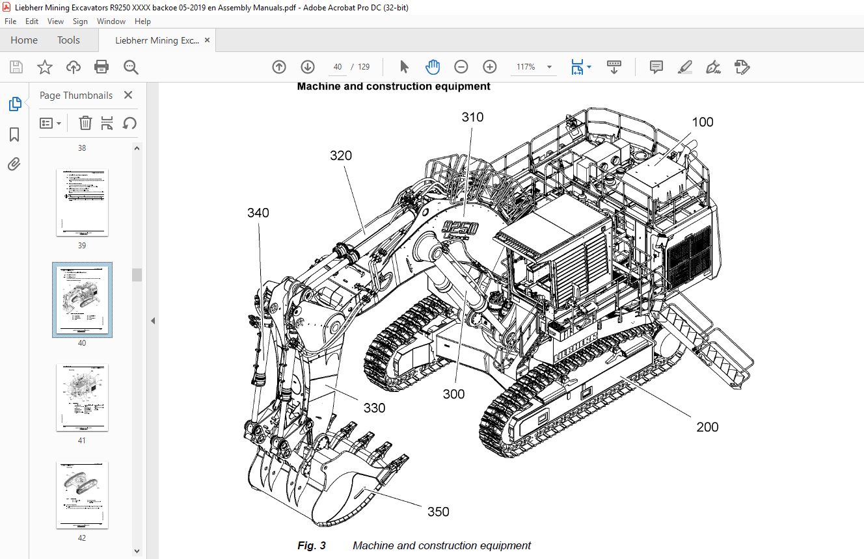Rotate the page with the circular arrow icon
This screenshot has width=864, height=559.
[x=129, y=123]
